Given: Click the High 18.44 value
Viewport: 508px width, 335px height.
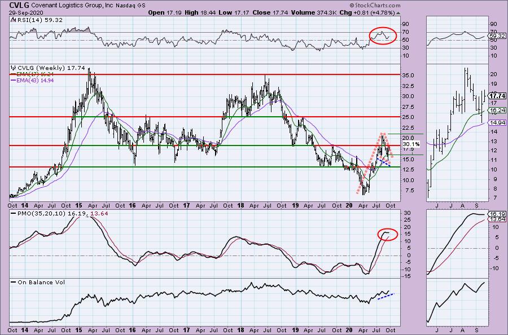Looking at the screenshot, I should 200,12.
